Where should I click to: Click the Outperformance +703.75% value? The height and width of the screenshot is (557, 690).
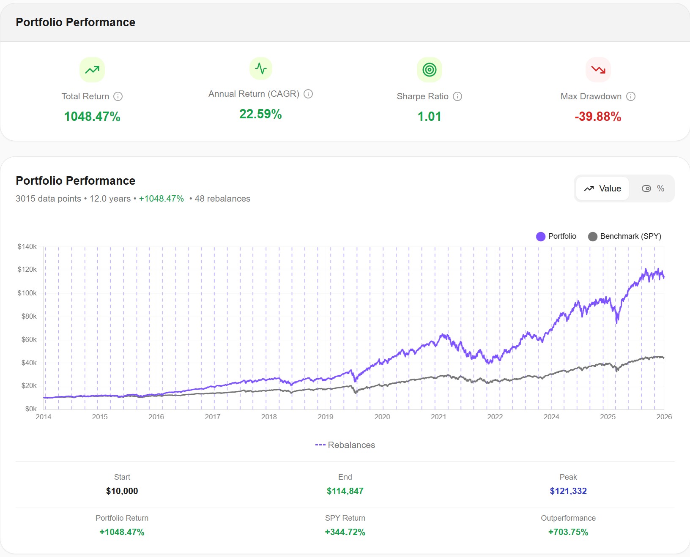tap(568, 532)
